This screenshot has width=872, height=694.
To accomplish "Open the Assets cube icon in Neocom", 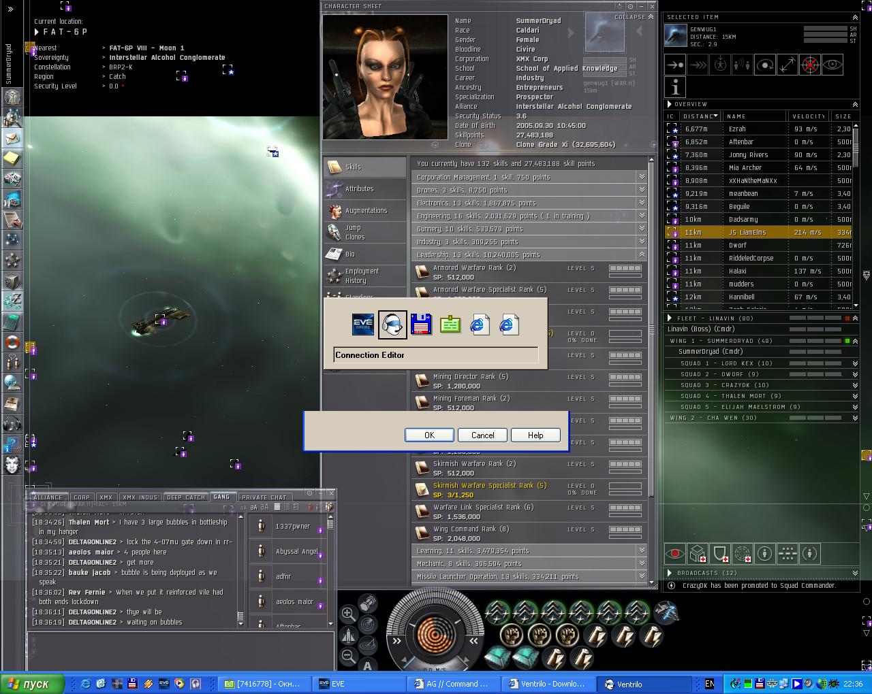I will (12, 281).
